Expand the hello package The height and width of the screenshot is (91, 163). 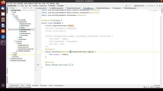tap(16, 37)
